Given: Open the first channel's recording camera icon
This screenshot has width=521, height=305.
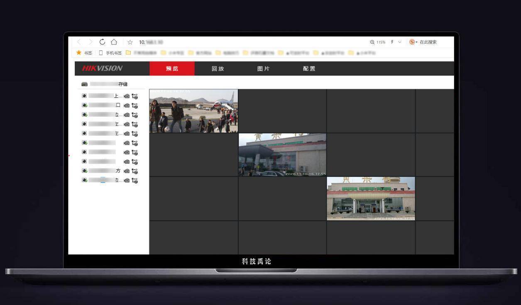Looking at the screenshot, I should pos(127,96).
